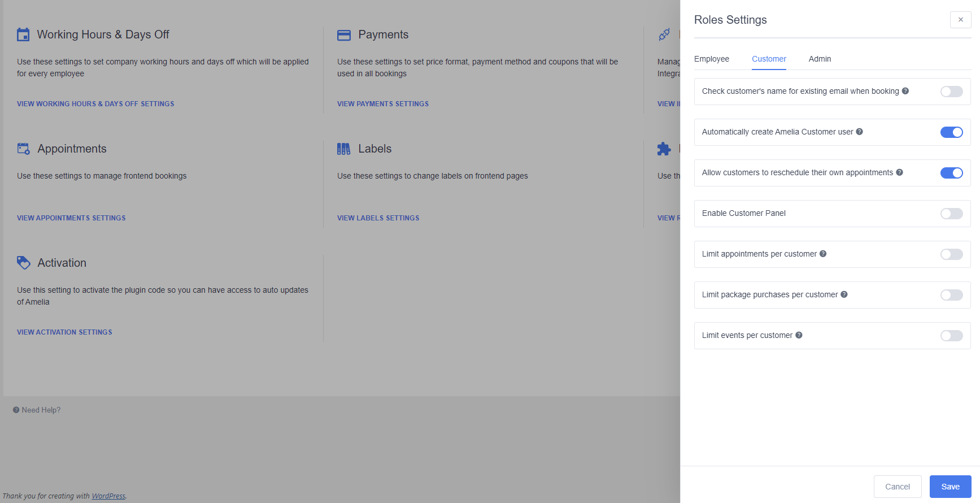Toggle Limit events per customer
The image size is (980, 503).
pyautogui.click(x=952, y=336)
